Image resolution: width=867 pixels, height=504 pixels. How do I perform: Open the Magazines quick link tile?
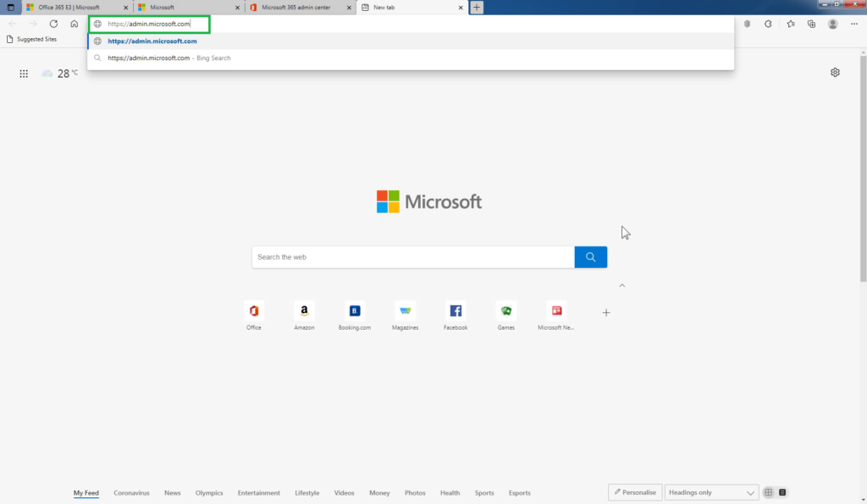[406, 315]
